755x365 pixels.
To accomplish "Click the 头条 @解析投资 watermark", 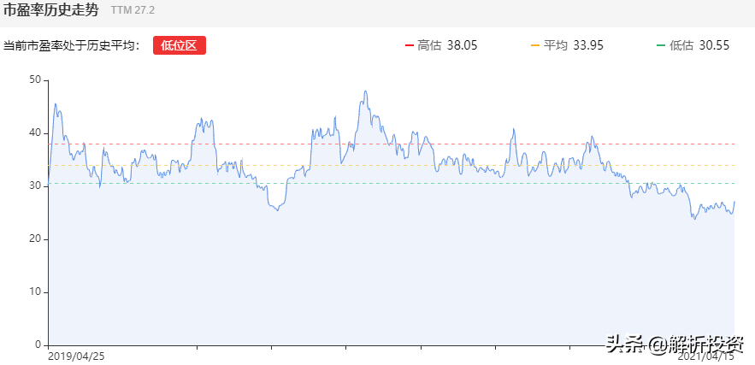I will (675, 344).
